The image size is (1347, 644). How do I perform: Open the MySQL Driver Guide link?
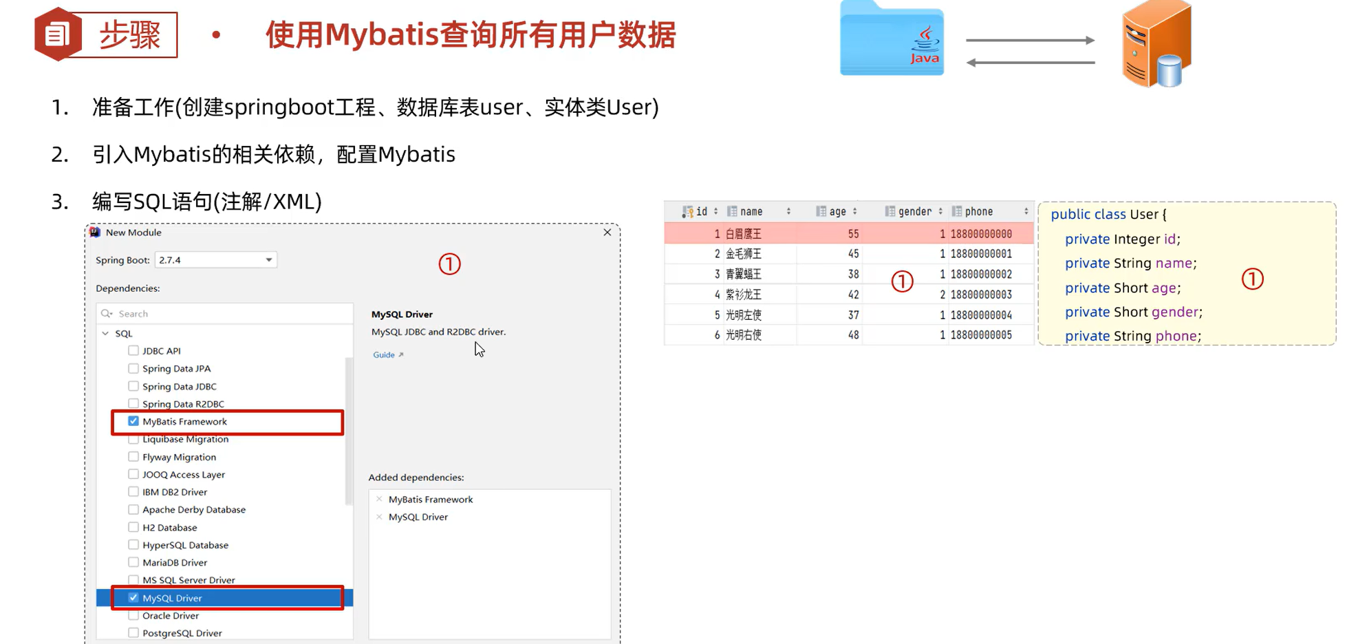point(388,355)
